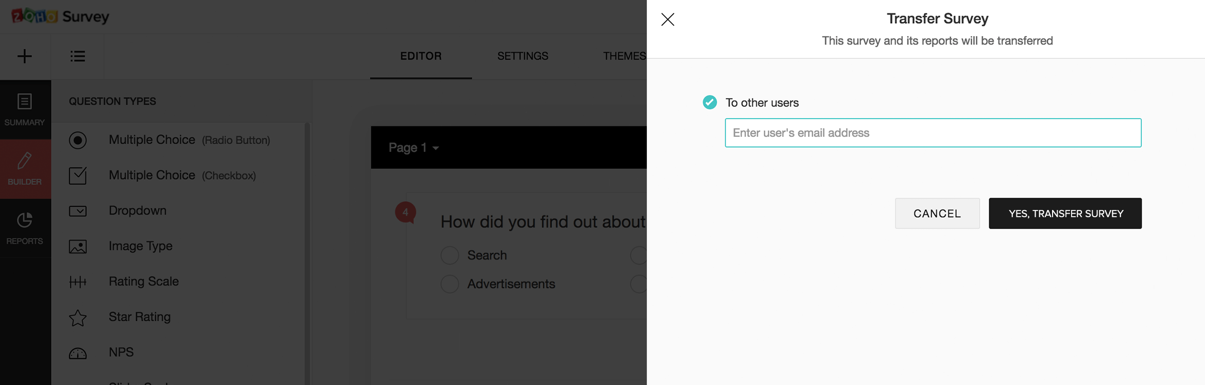Open the Reports sidebar section
The height and width of the screenshot is (385, 1205).
click(25, 228)
